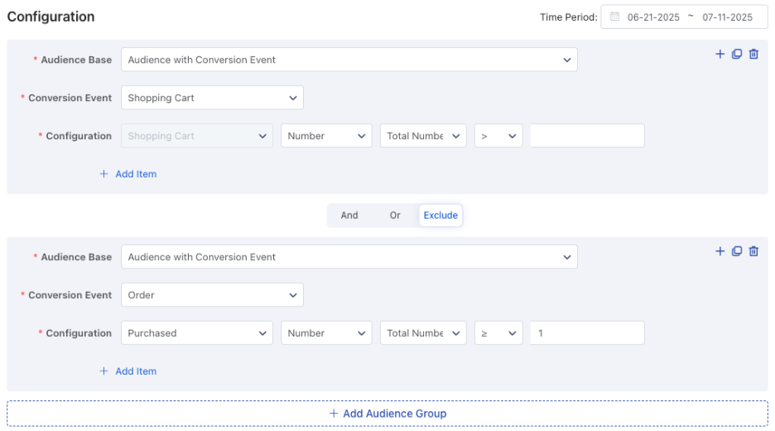This screenshot has height=431, width=775.
Task: Select the Exclude logic option
Action: point(440,215)
